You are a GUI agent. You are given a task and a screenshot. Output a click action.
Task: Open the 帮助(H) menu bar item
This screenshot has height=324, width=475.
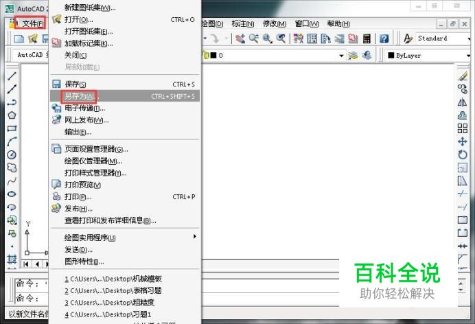[x=338, y=23]
